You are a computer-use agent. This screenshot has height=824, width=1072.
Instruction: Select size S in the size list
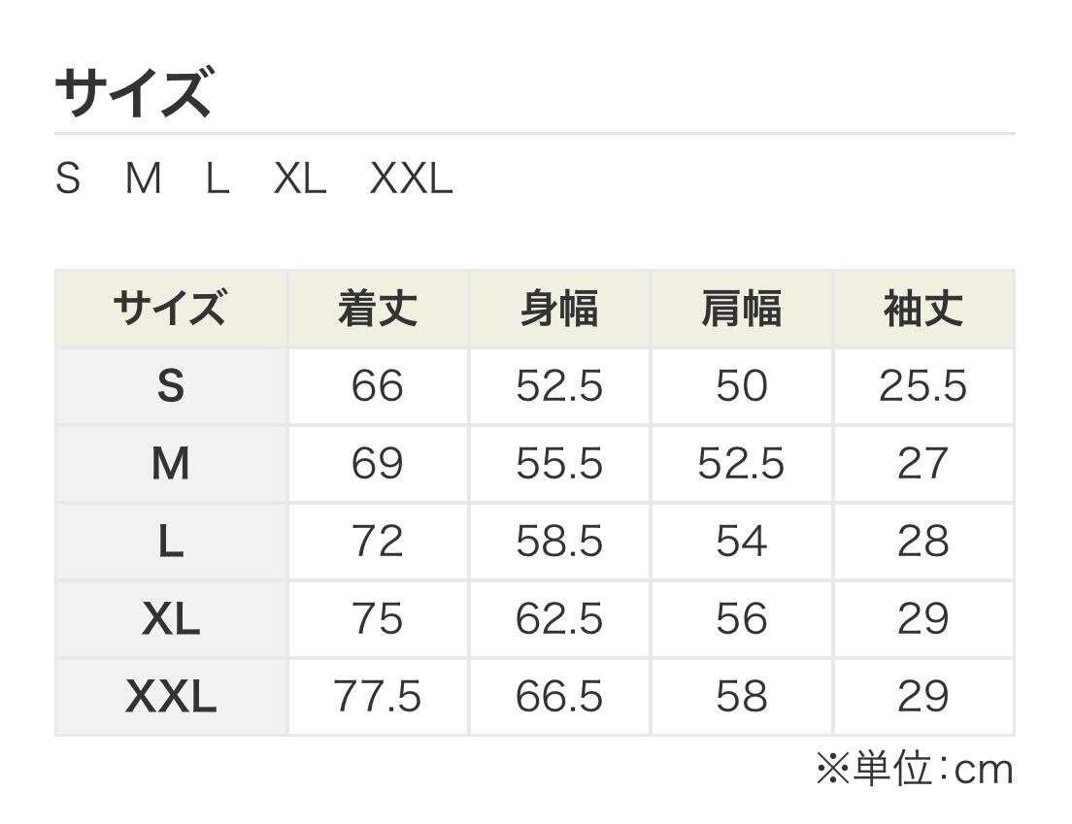coord(68,180)
